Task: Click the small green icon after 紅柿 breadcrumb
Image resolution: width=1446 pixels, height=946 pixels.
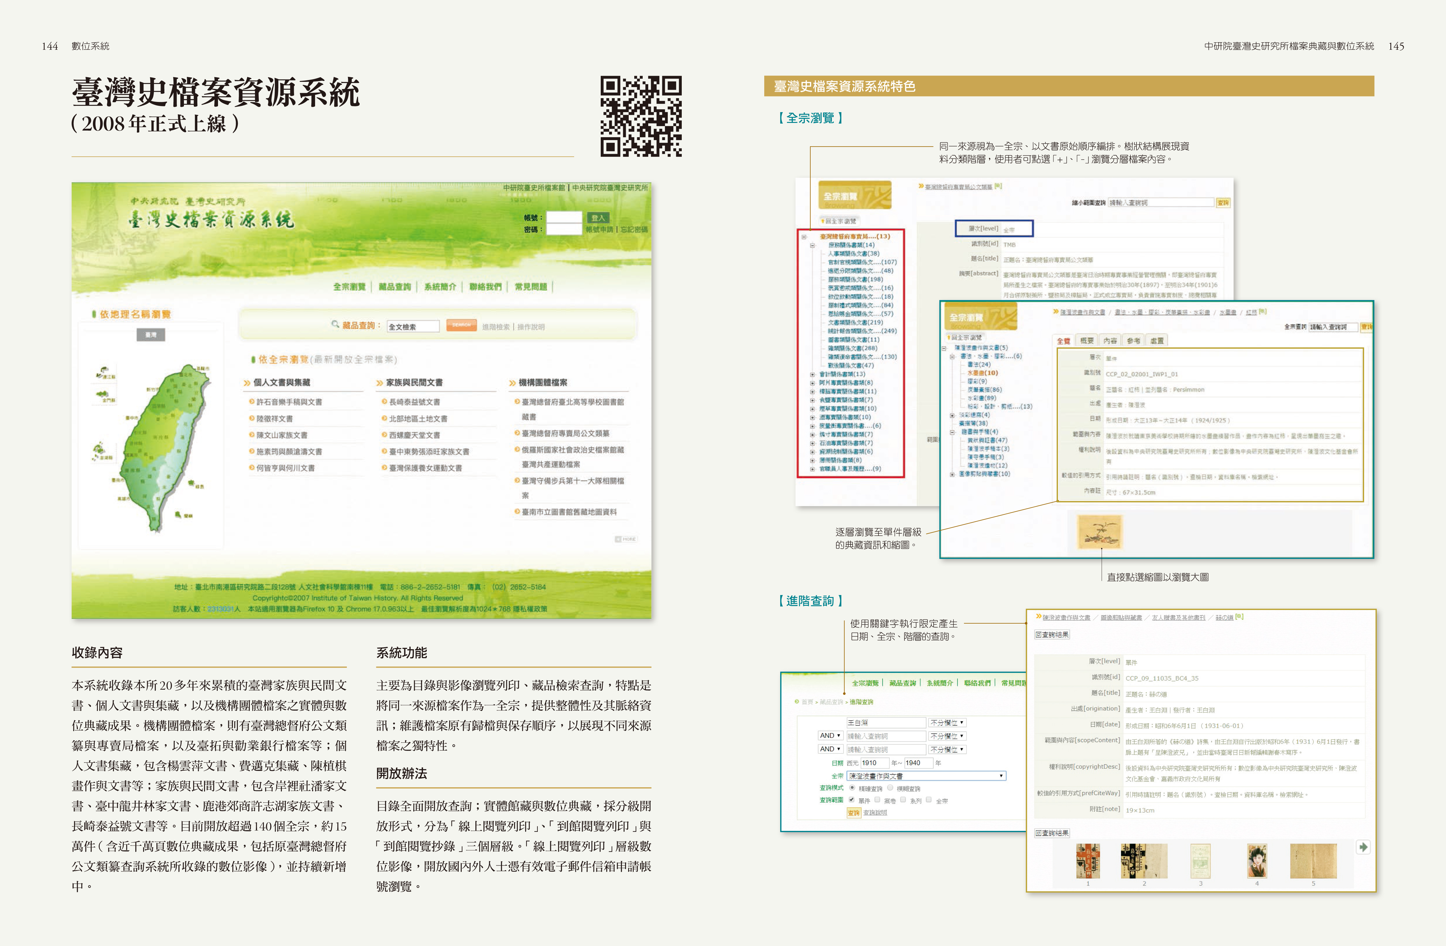Action: (1262, 311)
